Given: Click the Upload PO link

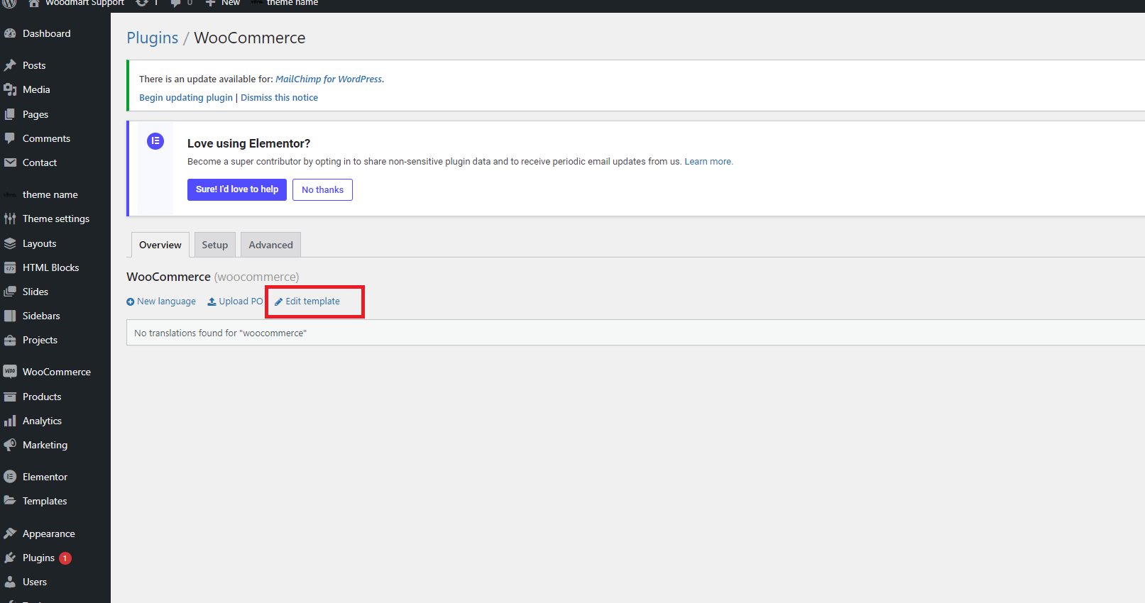Looking at the screenshot, I should [x=235, y=301].
